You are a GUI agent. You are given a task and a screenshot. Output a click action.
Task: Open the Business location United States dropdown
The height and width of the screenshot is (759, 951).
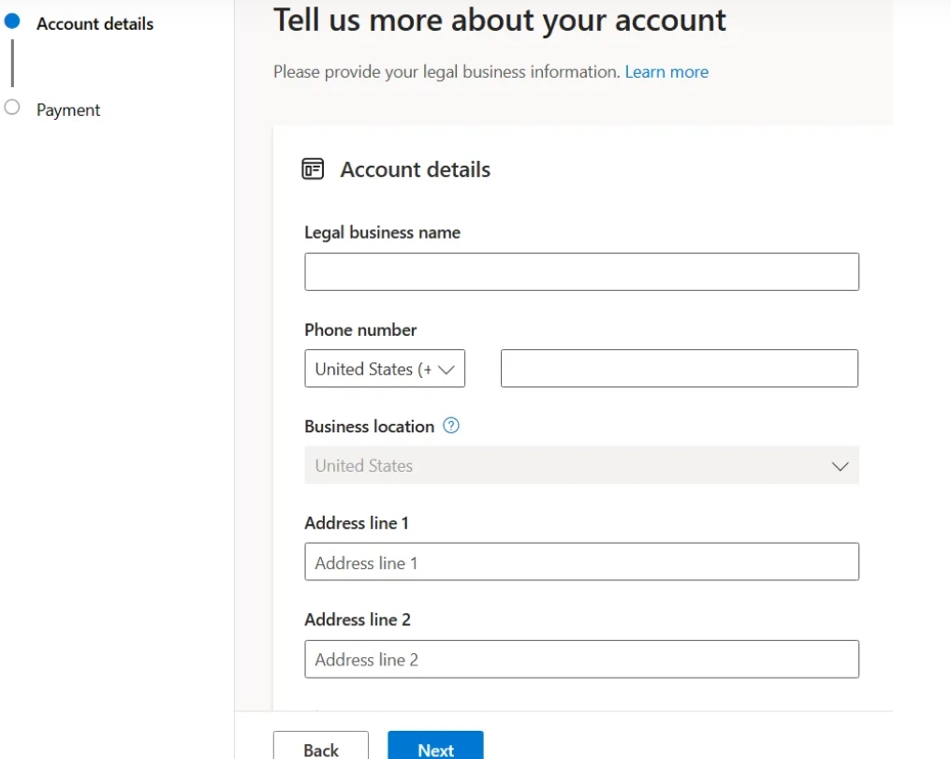[x=581, y=465]
